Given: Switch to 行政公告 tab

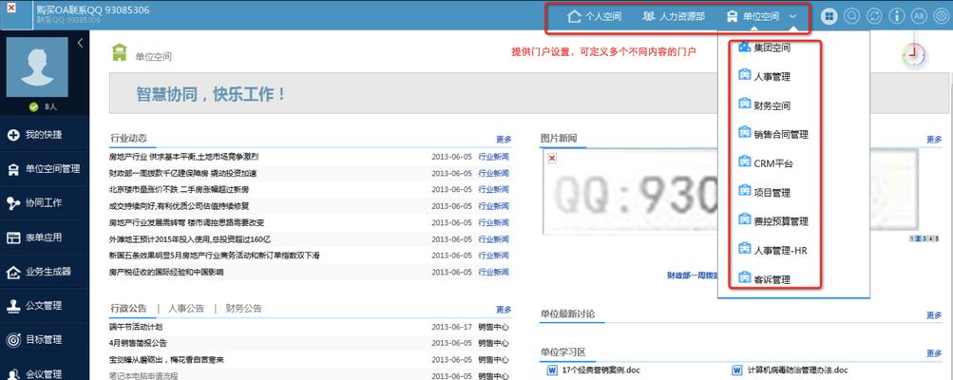Looking at the screenshot, I should (x=128, y=308).
